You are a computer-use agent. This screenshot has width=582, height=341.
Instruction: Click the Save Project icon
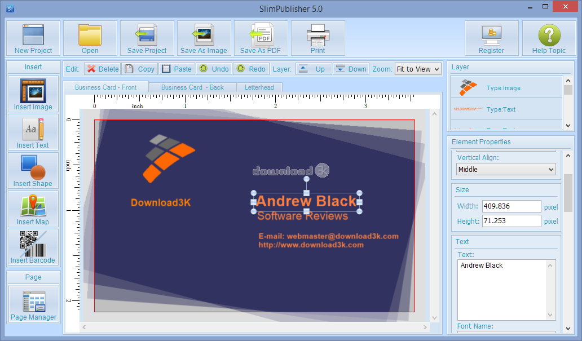pos(147,38)
